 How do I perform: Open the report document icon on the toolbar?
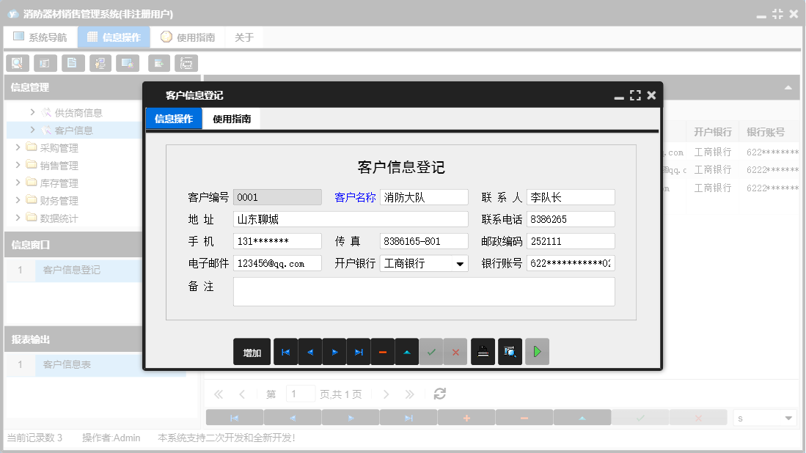45,63
